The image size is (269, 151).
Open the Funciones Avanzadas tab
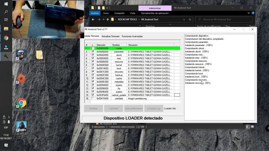point(132,36)
